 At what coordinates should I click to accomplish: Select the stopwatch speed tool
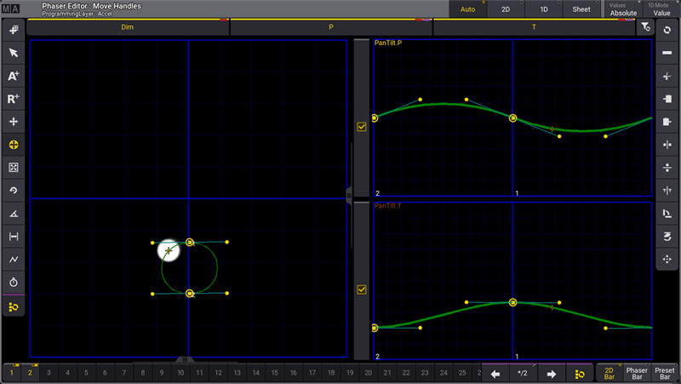point(13,282)
